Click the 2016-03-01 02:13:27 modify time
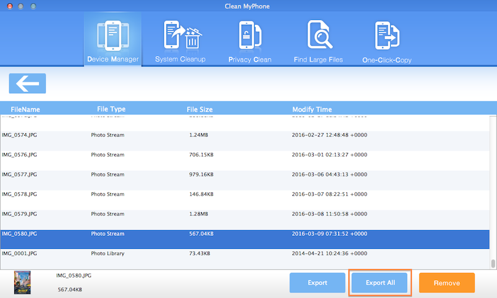The image size is (497, 298). (x=329, y=154)
